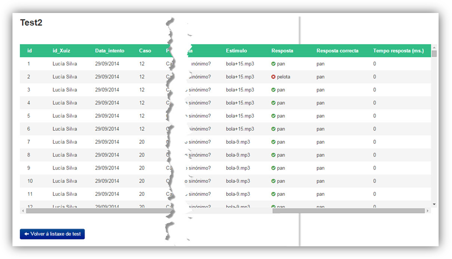Click the Resposta correcta column header
Screen dimensions: 452x259
pos(337,51)
